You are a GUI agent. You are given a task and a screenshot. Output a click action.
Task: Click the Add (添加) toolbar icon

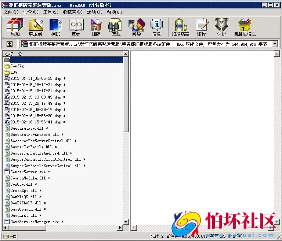(x=15, y=27)
